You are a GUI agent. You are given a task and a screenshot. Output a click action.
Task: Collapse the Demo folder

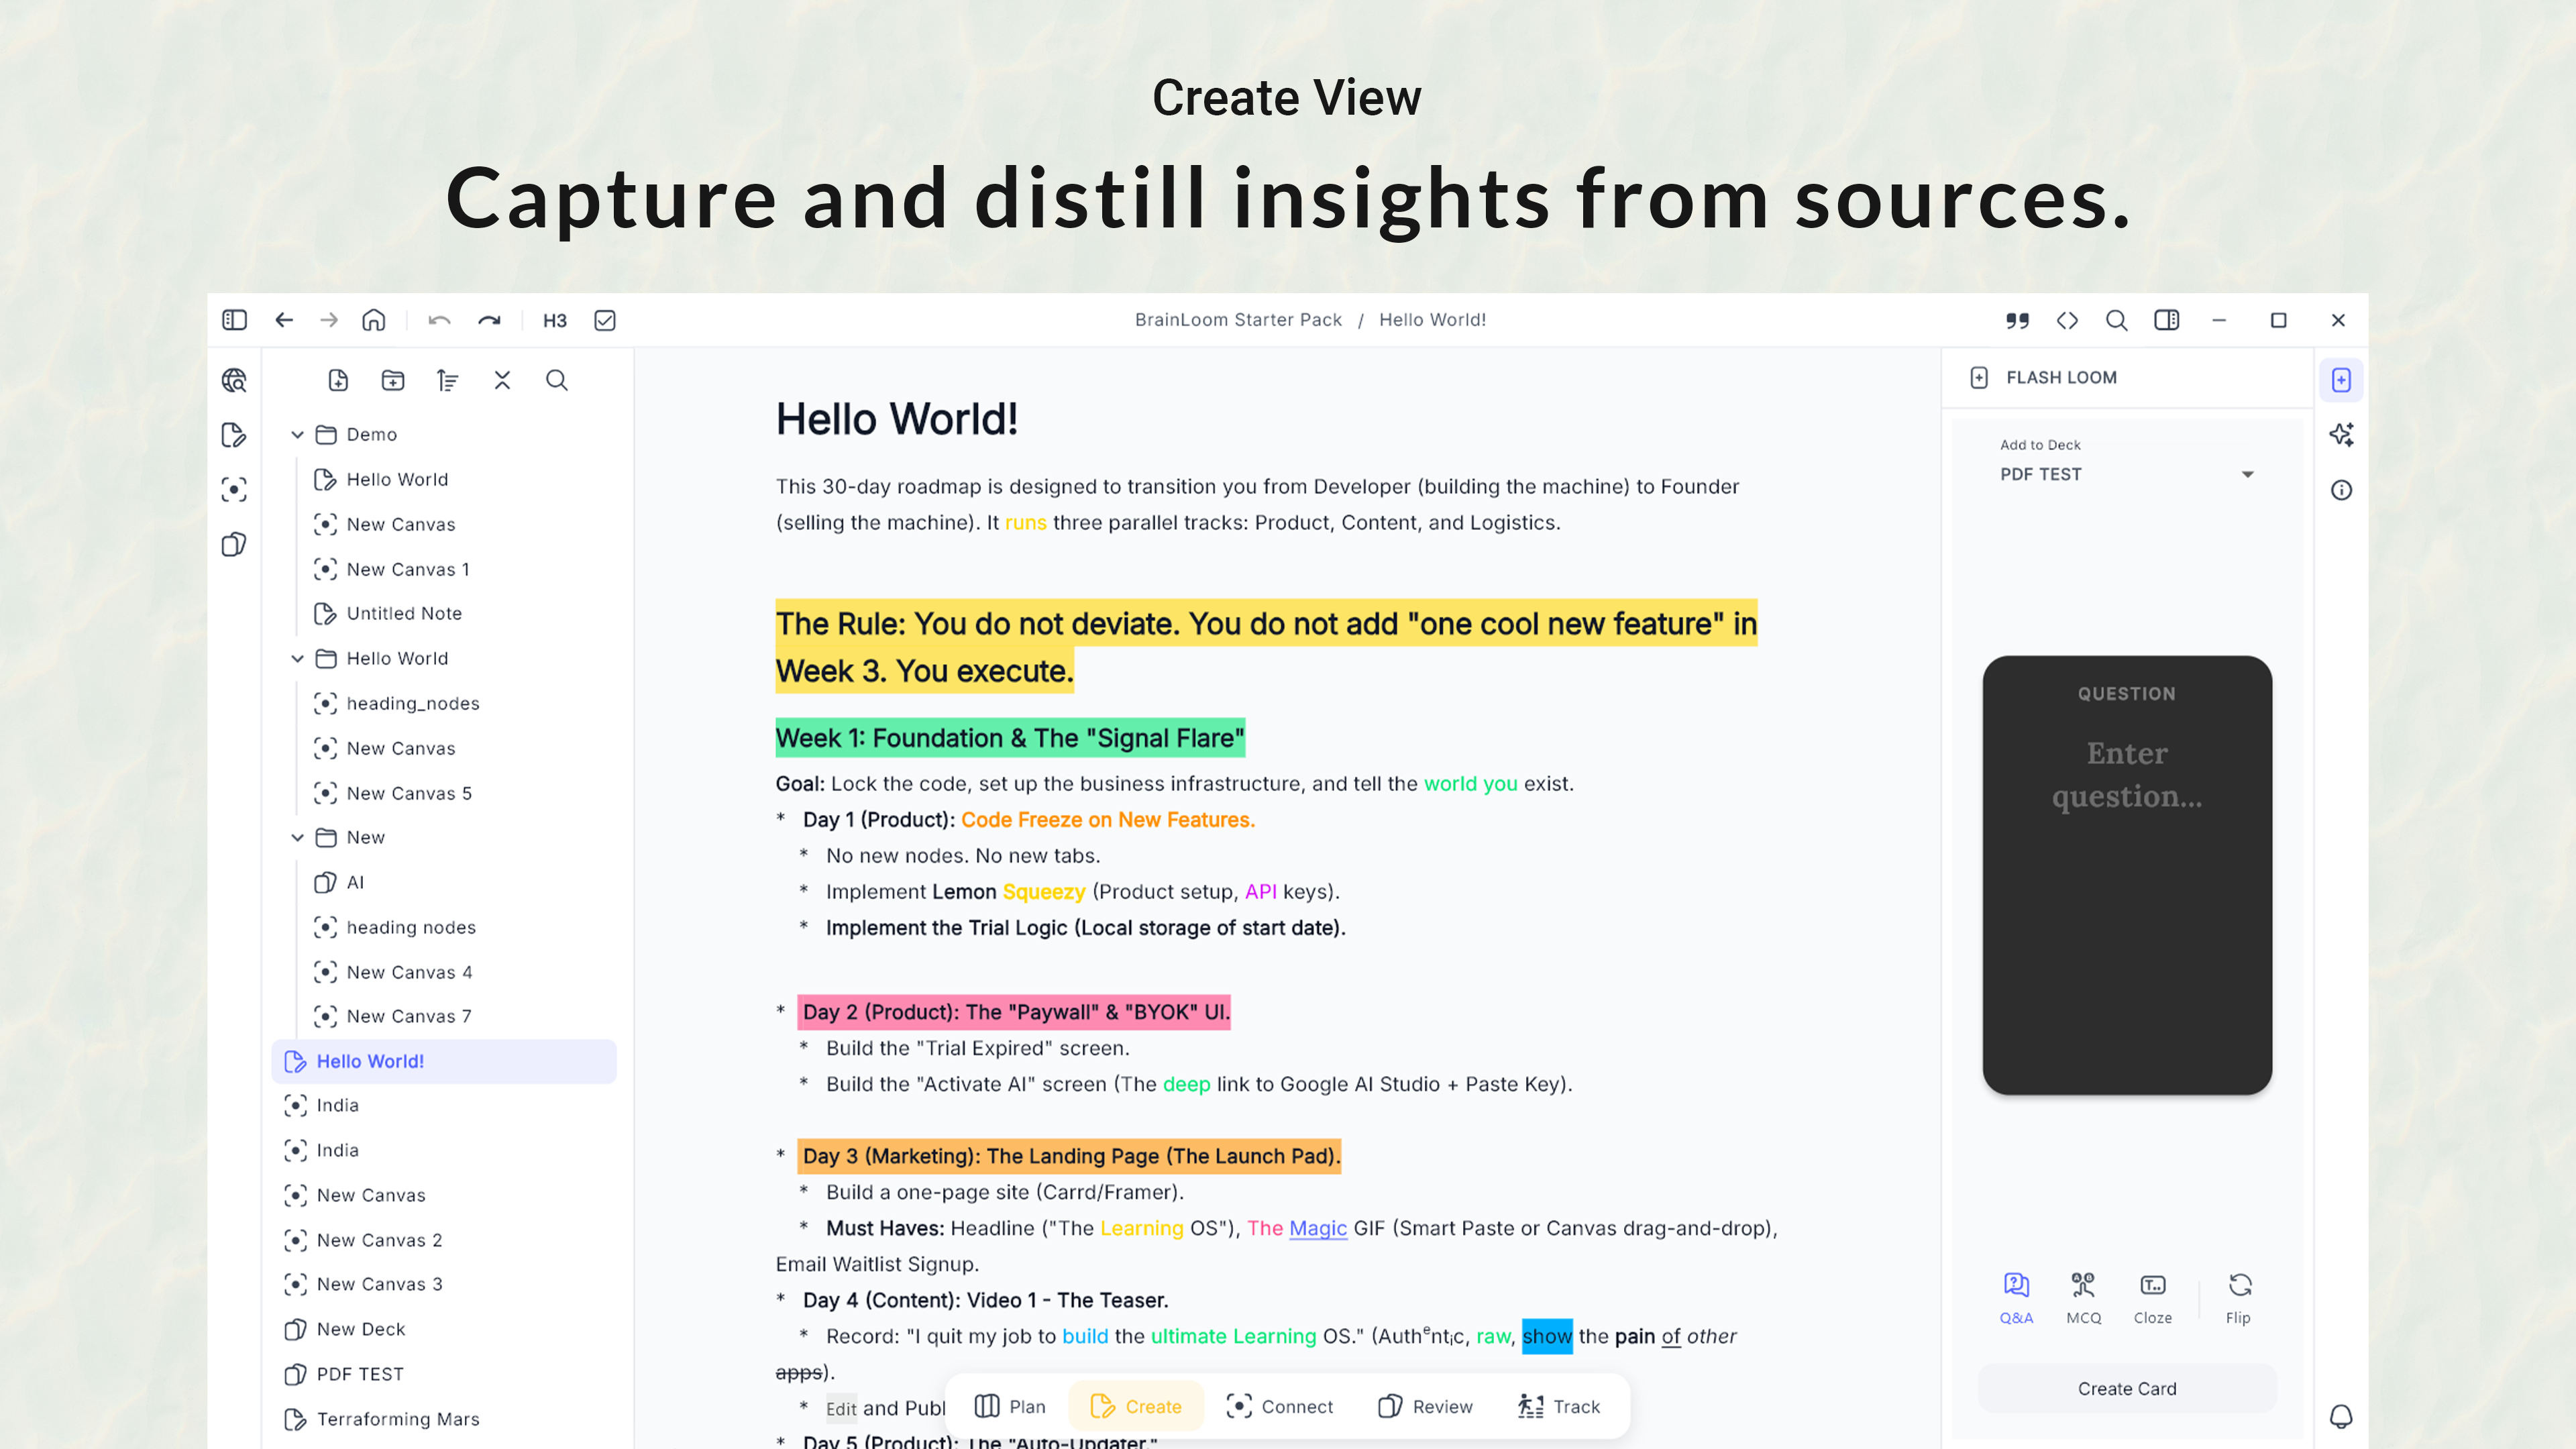tap(297, 434)
